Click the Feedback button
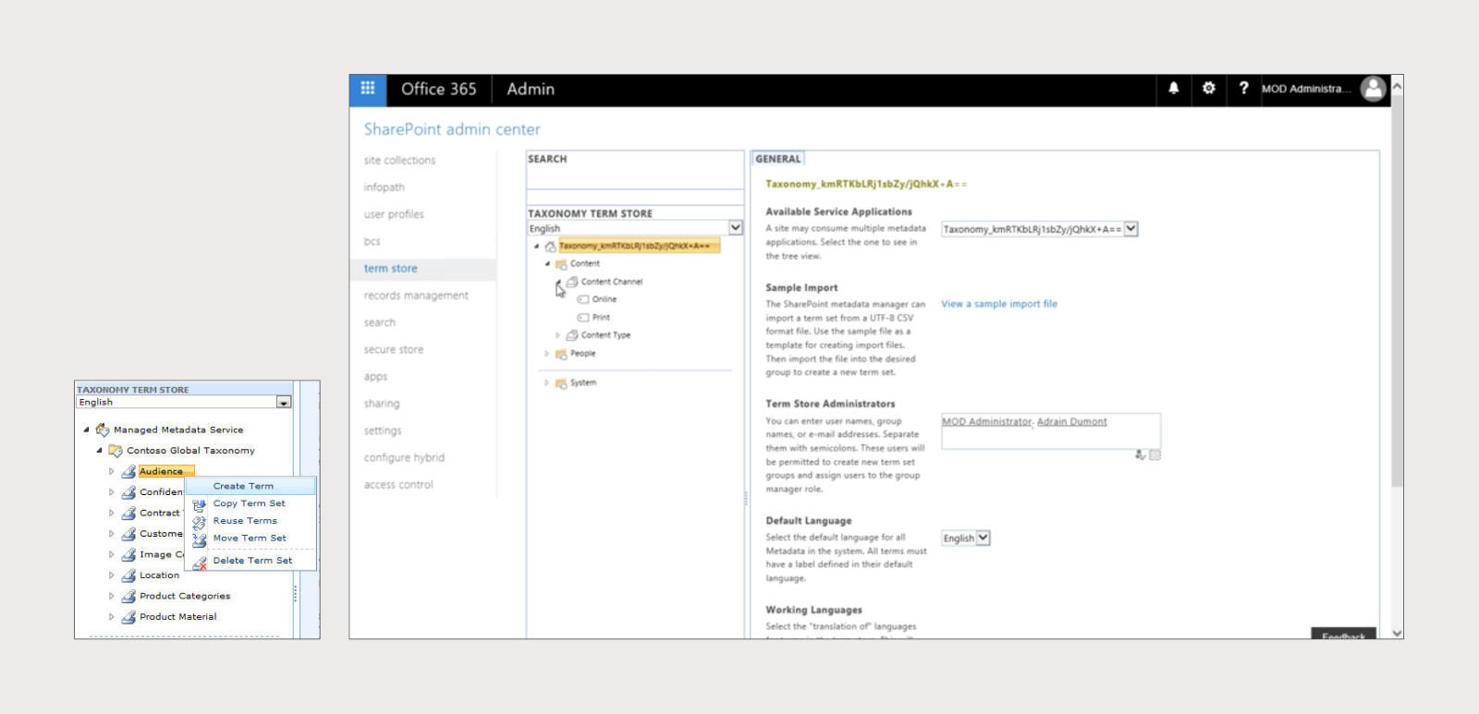Screen dimensions: 1479x714 [1343, 635]
